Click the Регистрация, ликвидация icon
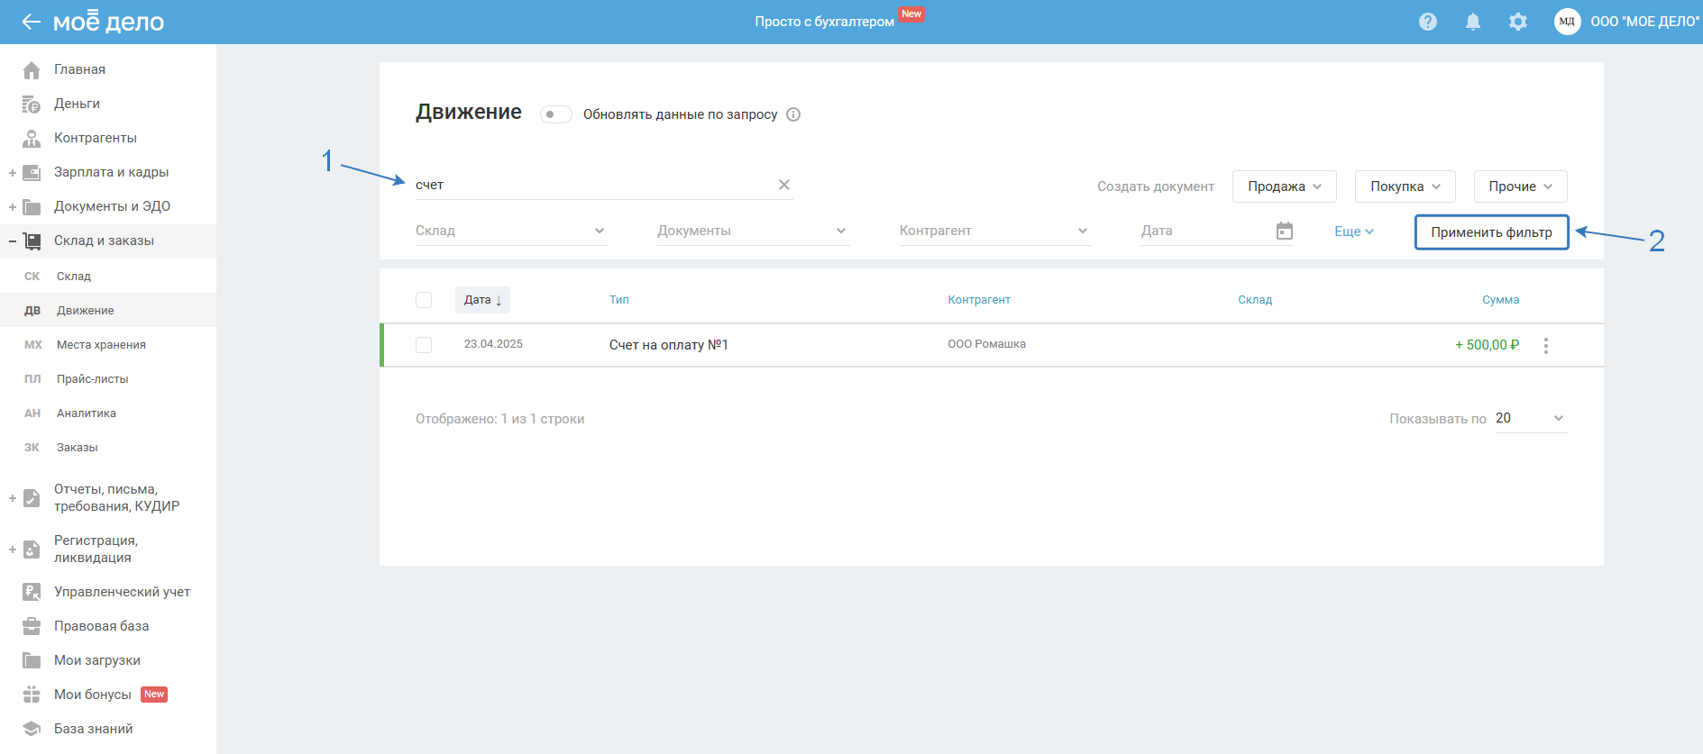The height and width of the screenshot is (754, 1703). click(32, 550)
